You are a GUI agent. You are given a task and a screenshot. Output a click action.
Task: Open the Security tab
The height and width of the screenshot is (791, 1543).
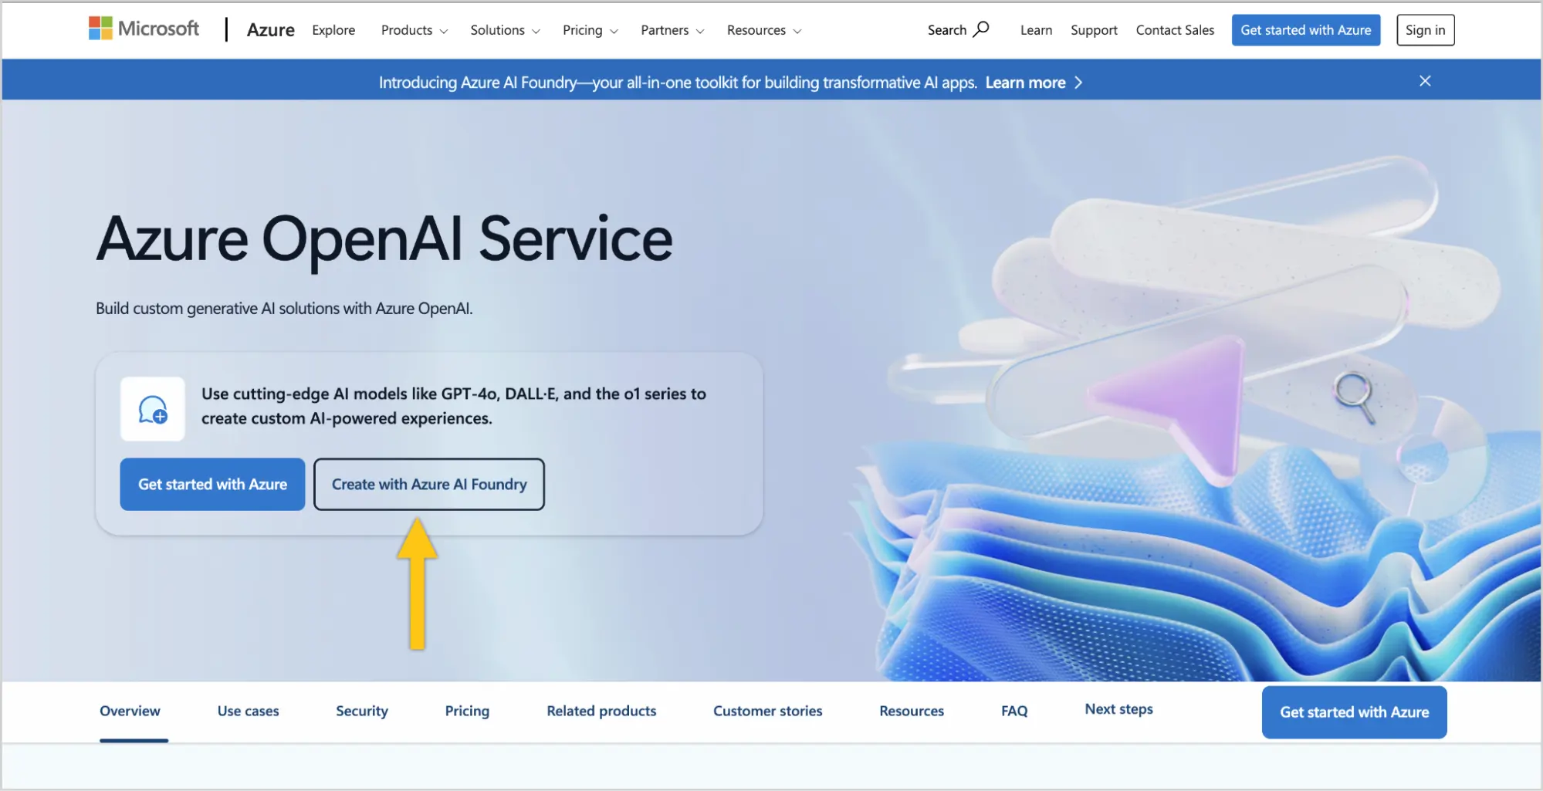(x=362, y=711)
